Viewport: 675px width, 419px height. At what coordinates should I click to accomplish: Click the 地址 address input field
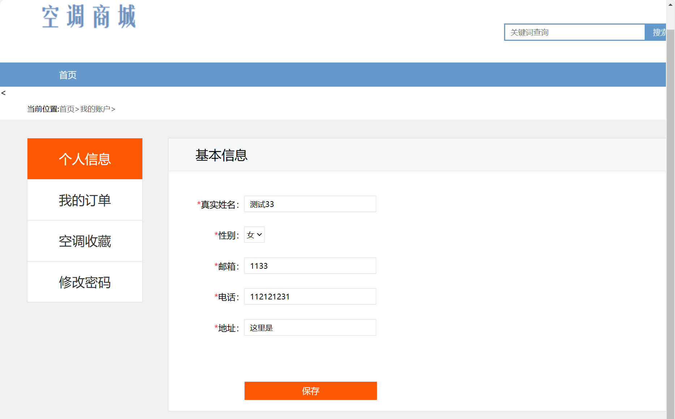310,327
